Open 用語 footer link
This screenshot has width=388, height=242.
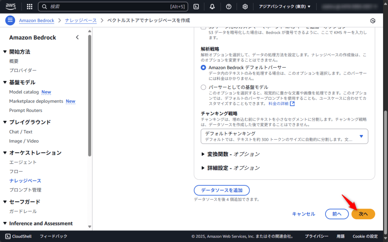coord(341,236)
